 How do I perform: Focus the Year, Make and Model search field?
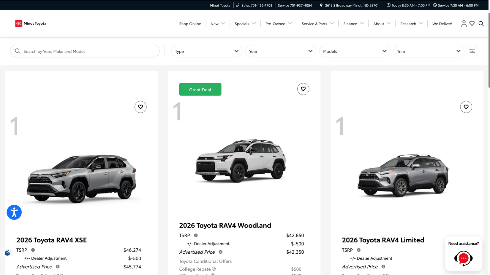pos(85,51)
